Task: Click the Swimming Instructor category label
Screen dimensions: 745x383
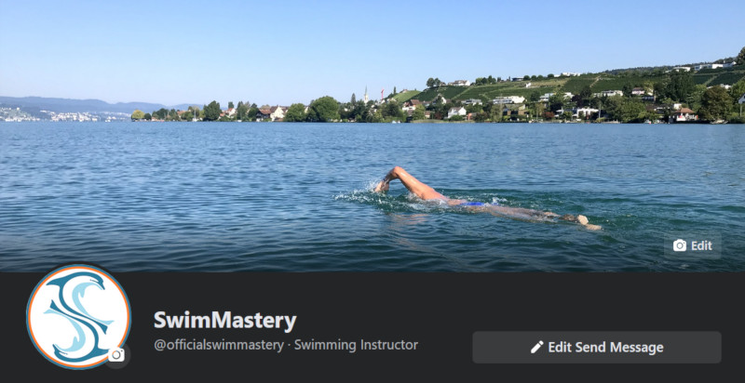Action: coord(356,345)
